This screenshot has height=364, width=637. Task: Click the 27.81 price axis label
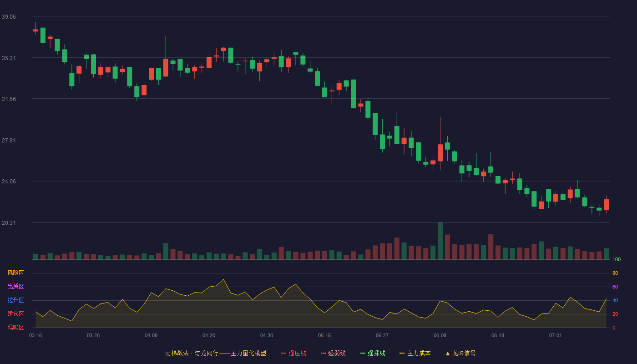tap(9, 140)
